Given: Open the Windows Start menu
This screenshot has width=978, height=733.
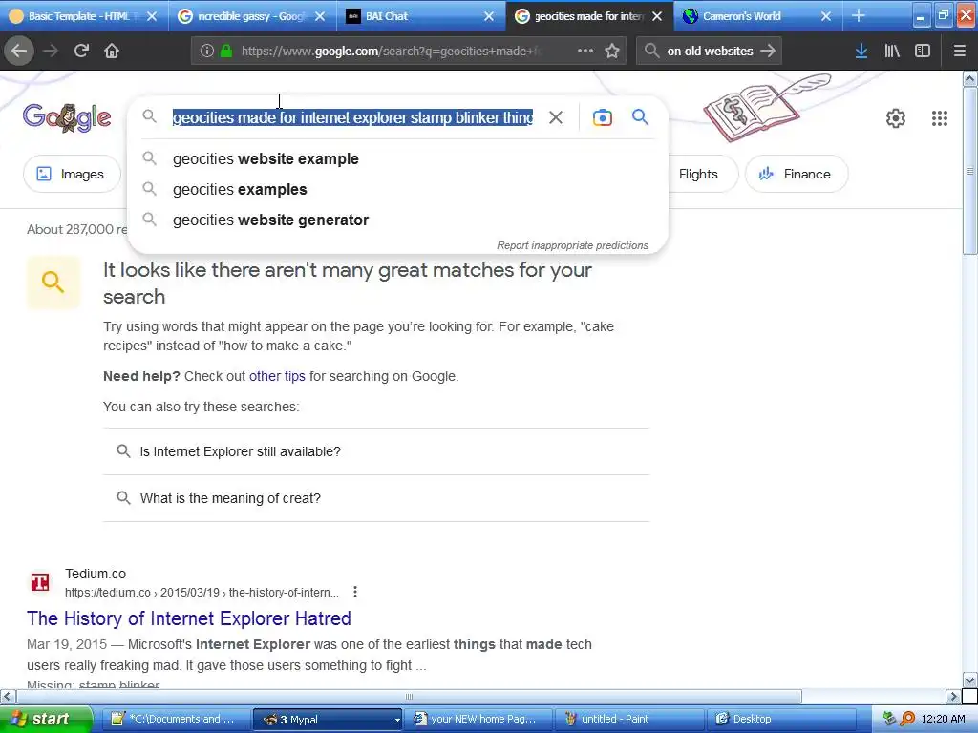Looking at the screenshot, I should 46,719.
